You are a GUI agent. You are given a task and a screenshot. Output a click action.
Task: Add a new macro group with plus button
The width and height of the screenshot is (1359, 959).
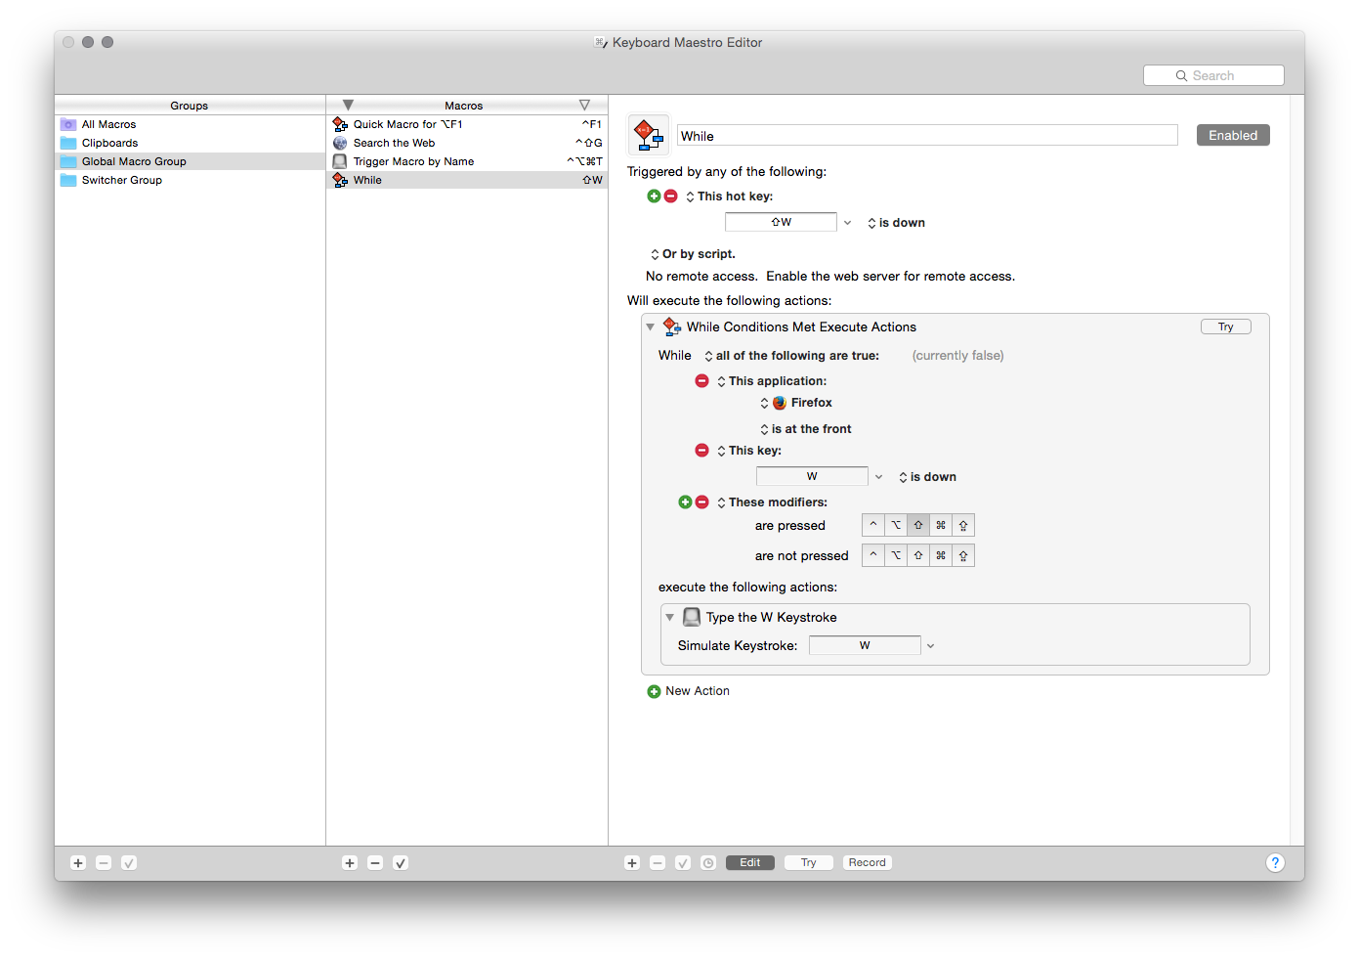[78, 863]
